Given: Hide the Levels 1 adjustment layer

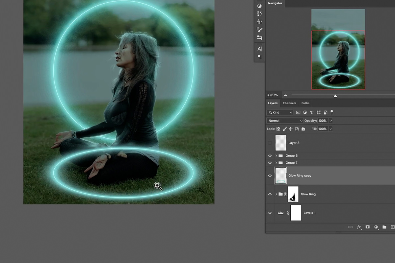Looking at the screenshot, I should 270,213.
